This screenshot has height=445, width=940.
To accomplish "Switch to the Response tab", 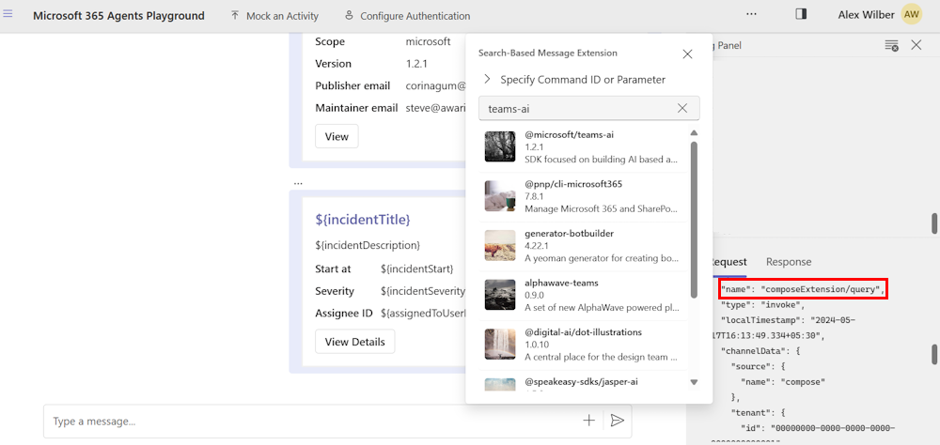I will click(x=789, y=262).
